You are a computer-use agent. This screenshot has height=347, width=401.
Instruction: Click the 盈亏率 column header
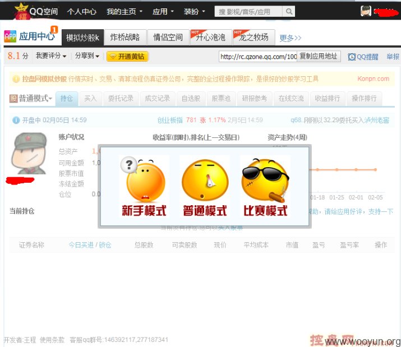coord(349,245)
